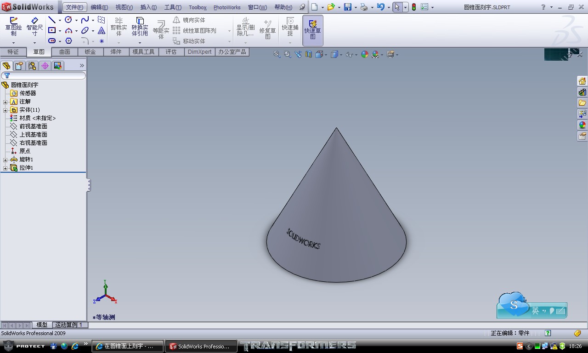Select the Point sketch tool
The height and width of the screenshot is (353, 588).
coord(102,41)
